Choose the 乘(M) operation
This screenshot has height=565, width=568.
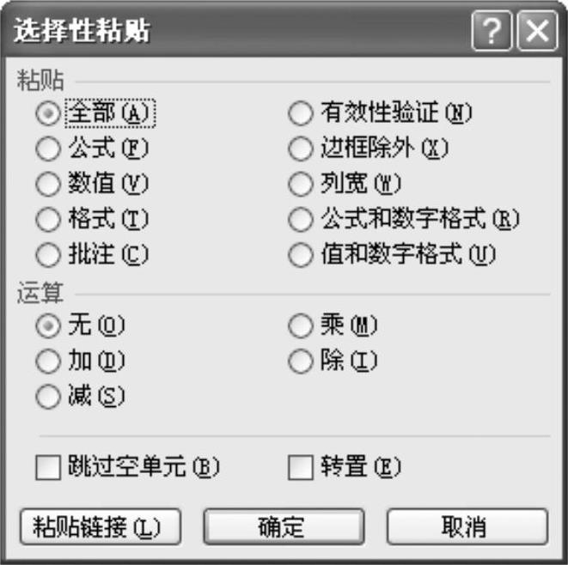(x=300, y=325)
